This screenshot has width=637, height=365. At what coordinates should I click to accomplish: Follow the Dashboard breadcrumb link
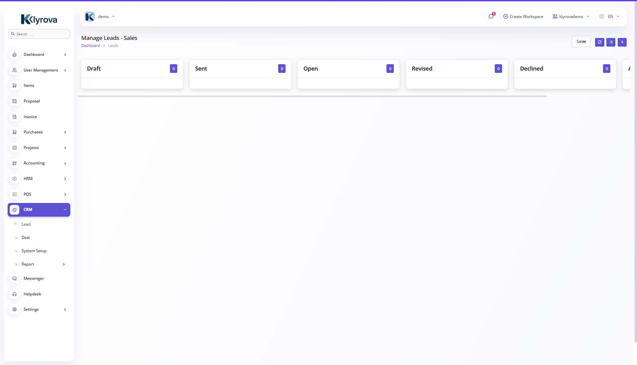[91, 46]
